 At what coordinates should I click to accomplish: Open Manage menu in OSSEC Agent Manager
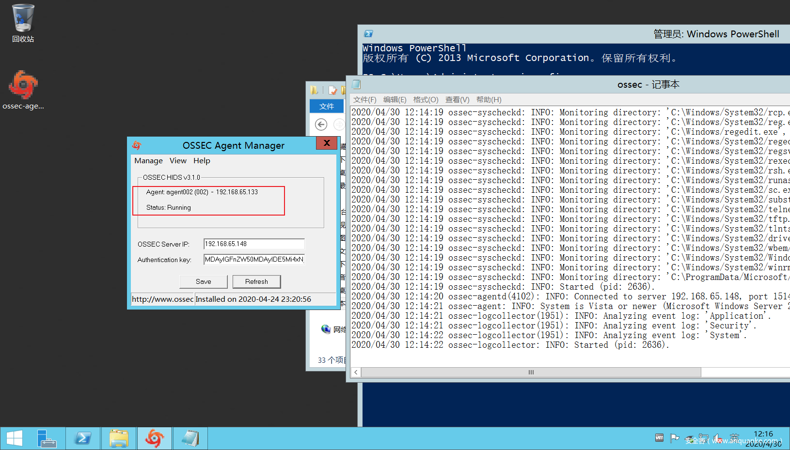click(148, 161)
